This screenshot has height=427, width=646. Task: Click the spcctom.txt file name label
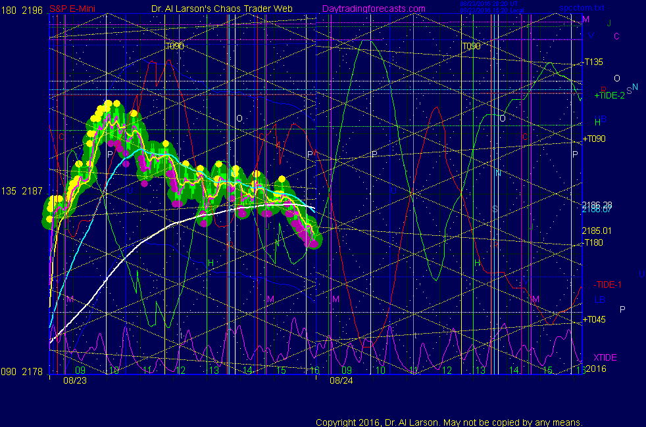coord(581,9)
